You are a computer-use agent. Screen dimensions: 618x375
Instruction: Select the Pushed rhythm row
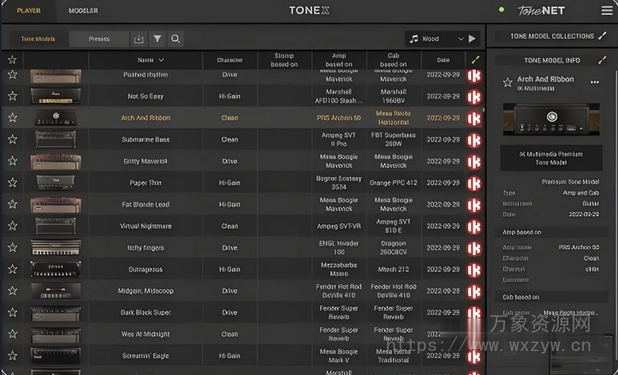[243, 76]
